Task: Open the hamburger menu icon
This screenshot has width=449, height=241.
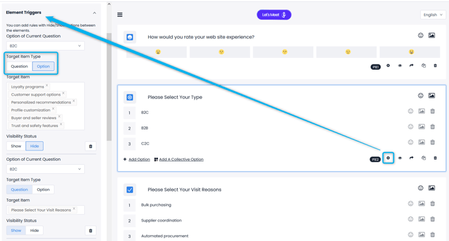Action: click(x=119, y=14)
